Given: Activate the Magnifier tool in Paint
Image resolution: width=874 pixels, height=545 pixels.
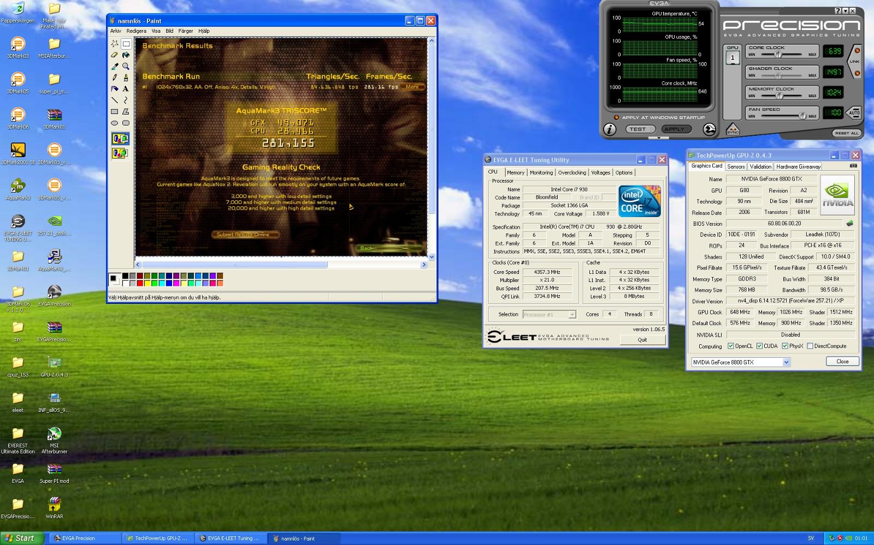Looking at the screenshot, I should 126,66.
